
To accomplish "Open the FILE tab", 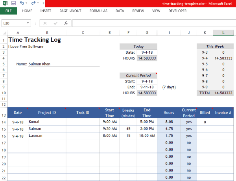I will coord(8,11).
